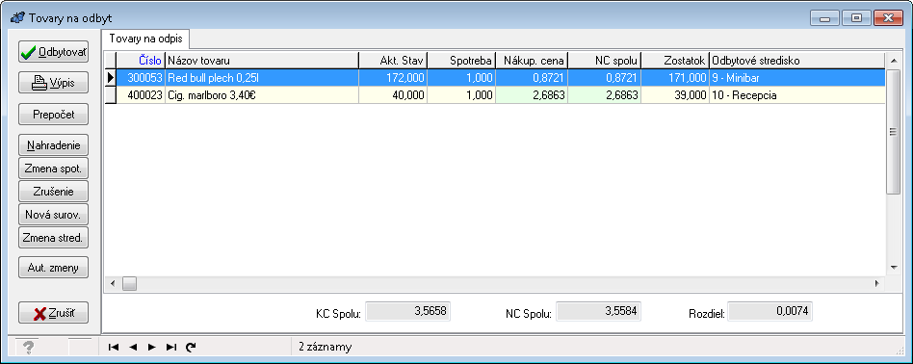The height and width of the screenshot is (364, 913).
Task: Click the refresh records icon
Action: (x=191, y=347)
